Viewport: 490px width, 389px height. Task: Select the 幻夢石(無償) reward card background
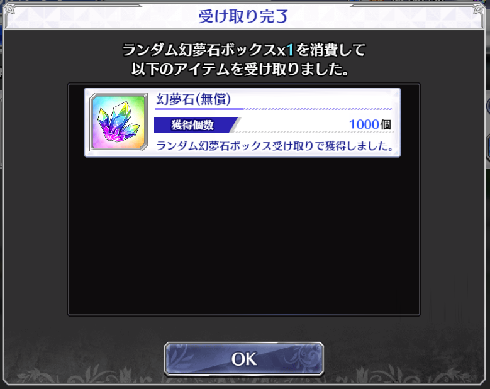pyautogui.click(x=242, y=123)
